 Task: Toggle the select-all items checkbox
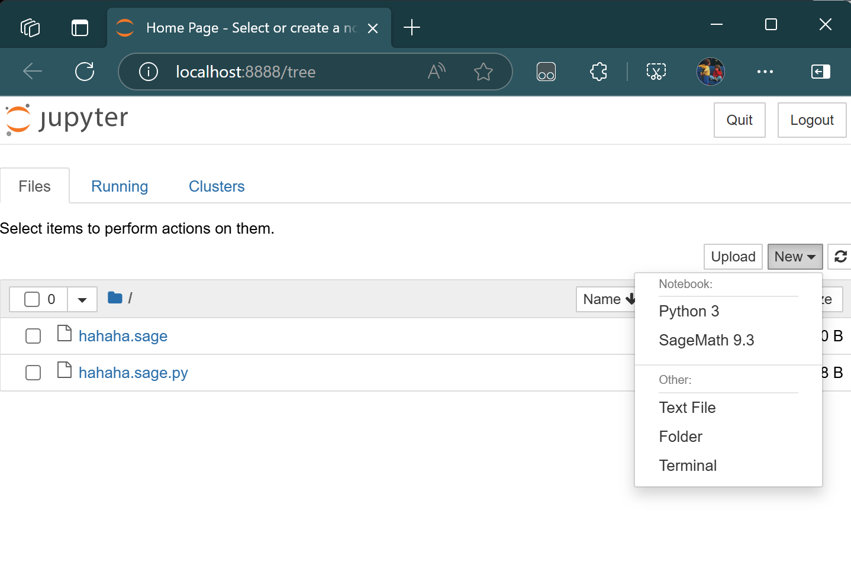pyautogui.click(x=32, y=299)
